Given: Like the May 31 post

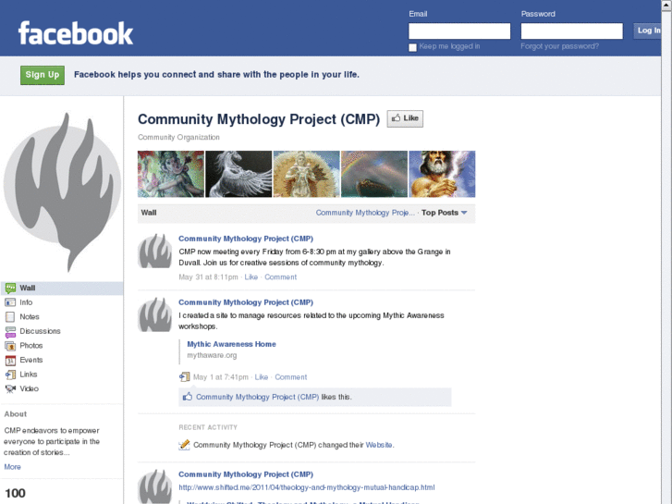Looking at the screenshot, I should (251, 277).
